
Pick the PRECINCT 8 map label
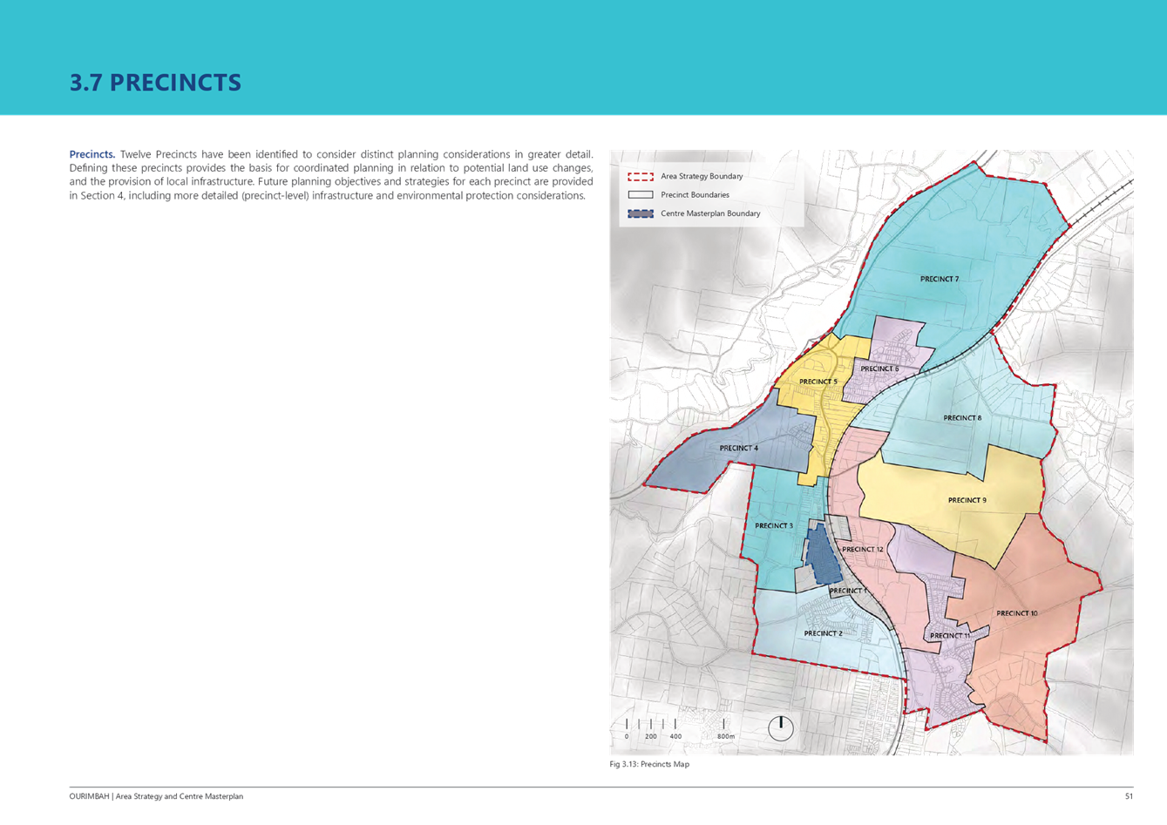(x=961, y=418)
